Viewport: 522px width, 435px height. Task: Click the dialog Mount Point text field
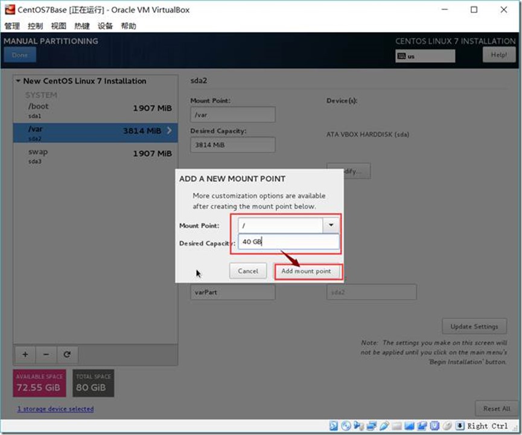[x=280, y=225]
